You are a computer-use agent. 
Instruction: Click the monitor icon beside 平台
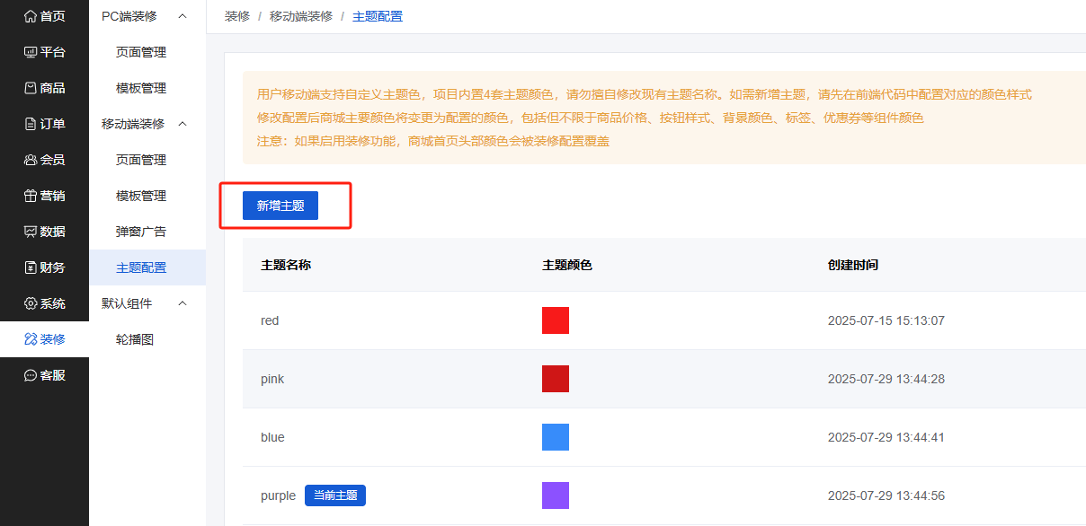(31, 52)
